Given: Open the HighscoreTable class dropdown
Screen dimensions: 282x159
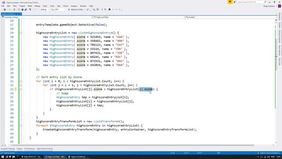Looking at the screenshot, I should [139, 17].
